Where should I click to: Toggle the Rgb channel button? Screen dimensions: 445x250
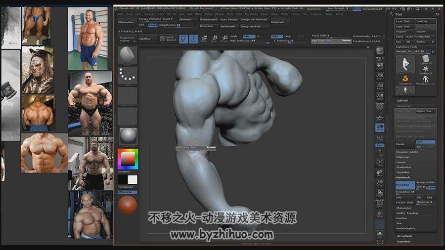(249, 36)
